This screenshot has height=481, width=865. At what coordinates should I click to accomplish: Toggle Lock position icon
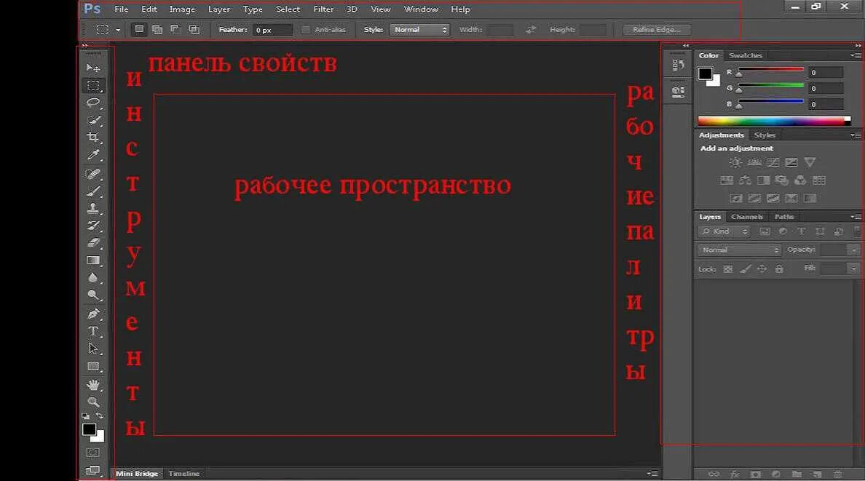tap(762, 269)
